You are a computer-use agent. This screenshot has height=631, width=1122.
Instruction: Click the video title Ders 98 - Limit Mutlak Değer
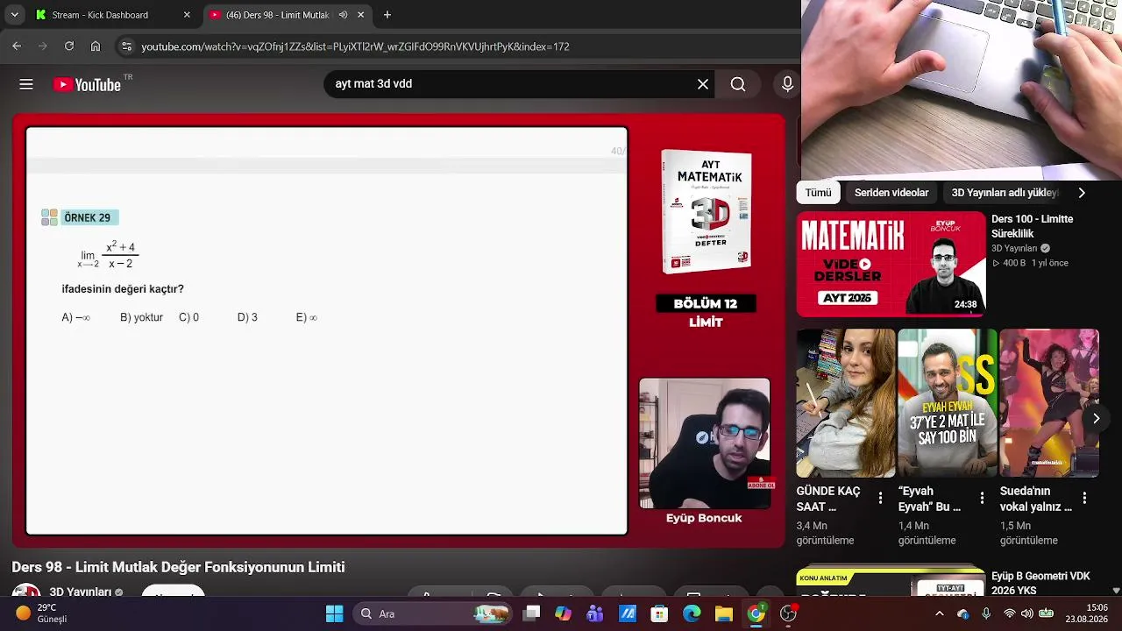click(178, 567)
